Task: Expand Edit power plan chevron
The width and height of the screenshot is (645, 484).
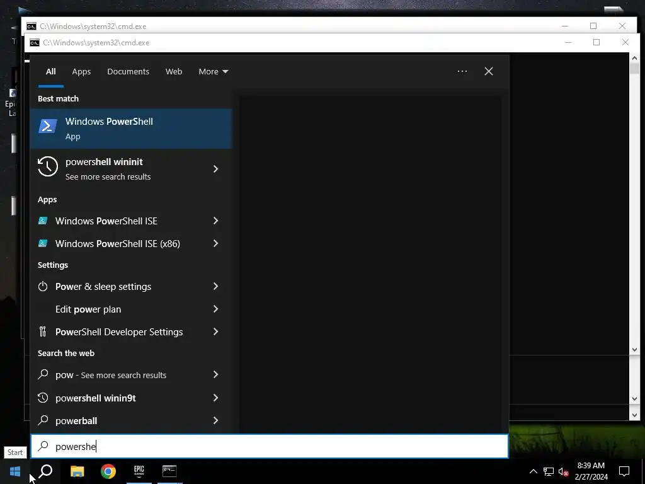Action: (215, 309)
